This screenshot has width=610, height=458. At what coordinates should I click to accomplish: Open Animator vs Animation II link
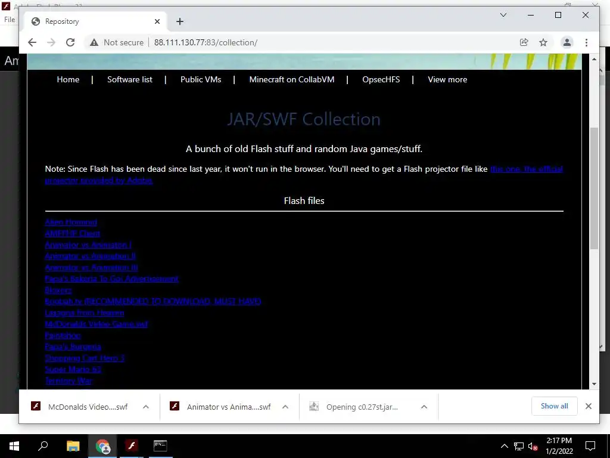click(x=91, y=256)
